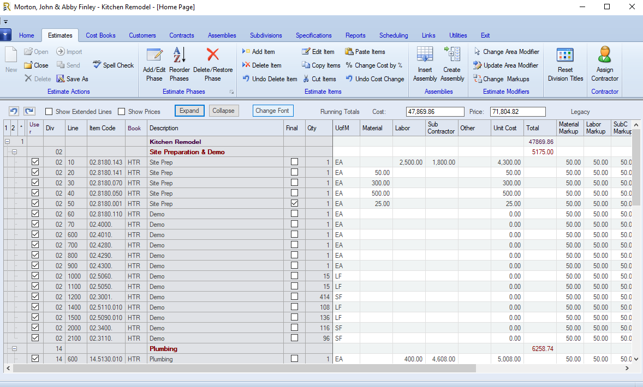
Task: Enable Show Extended Lines checkbox
Action: [49, 111]
